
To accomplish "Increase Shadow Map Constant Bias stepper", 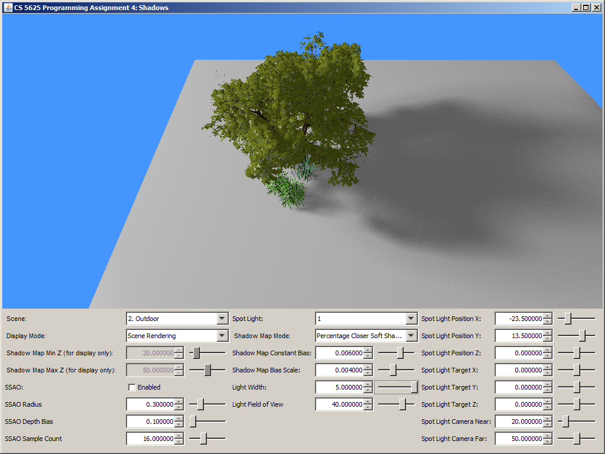I will click(x=369, y=350).
